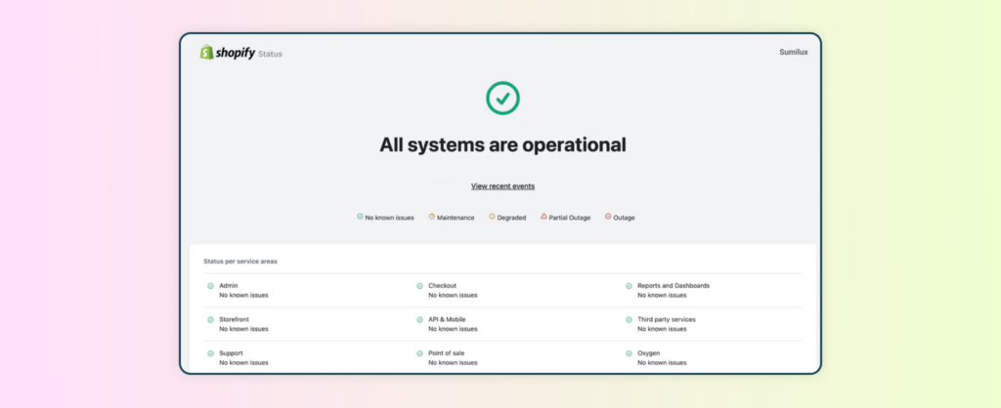
Task: Click the Third party services label
Action: point(666,319)
